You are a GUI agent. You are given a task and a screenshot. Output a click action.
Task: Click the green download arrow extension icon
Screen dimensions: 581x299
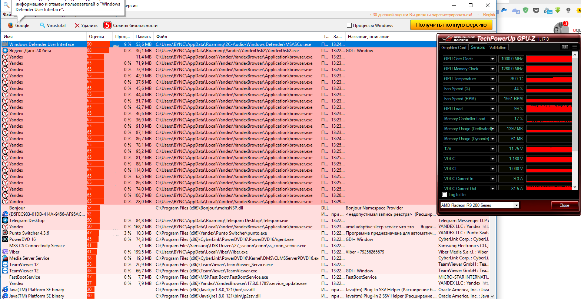[557, 11]
